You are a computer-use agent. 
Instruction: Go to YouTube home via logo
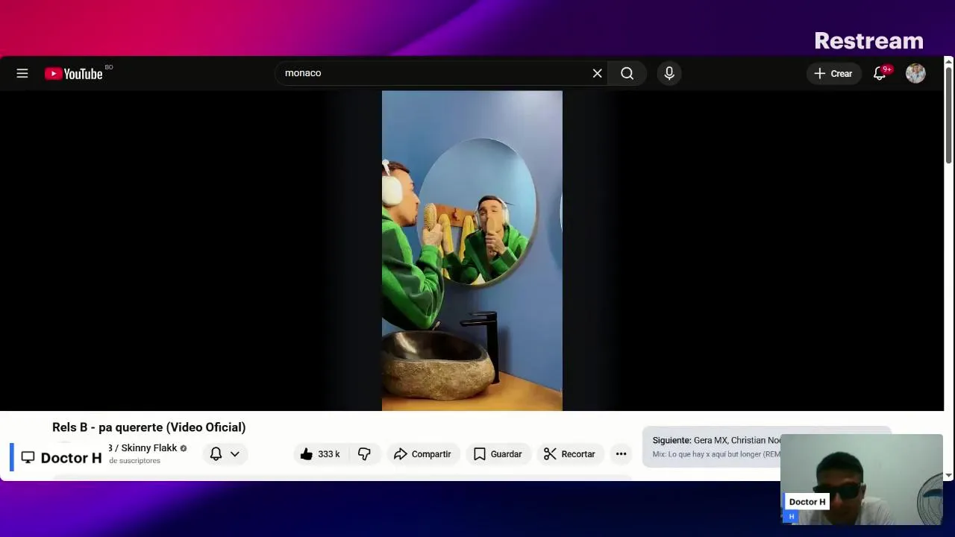click(73, 73)
